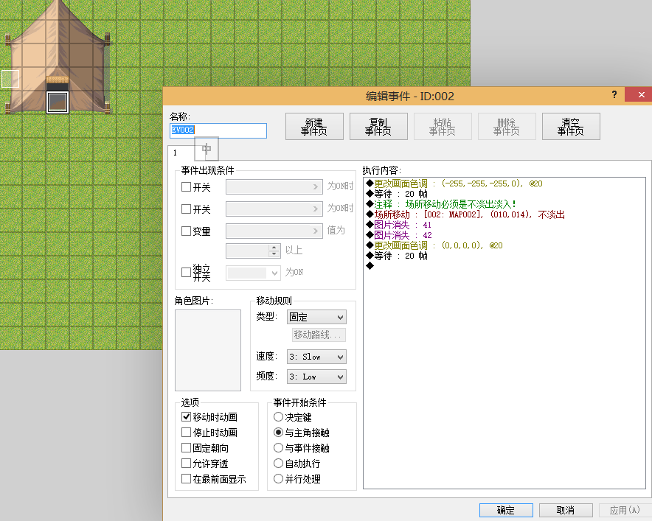Open the first 开关 switch selector
This screenshot has width=652, height=521.
(x=274, y=187)
